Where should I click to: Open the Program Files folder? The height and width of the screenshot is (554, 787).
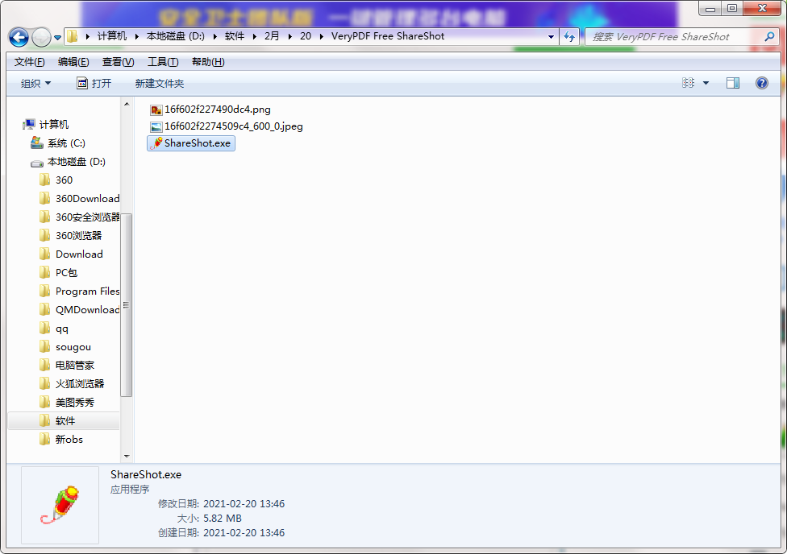87,291
